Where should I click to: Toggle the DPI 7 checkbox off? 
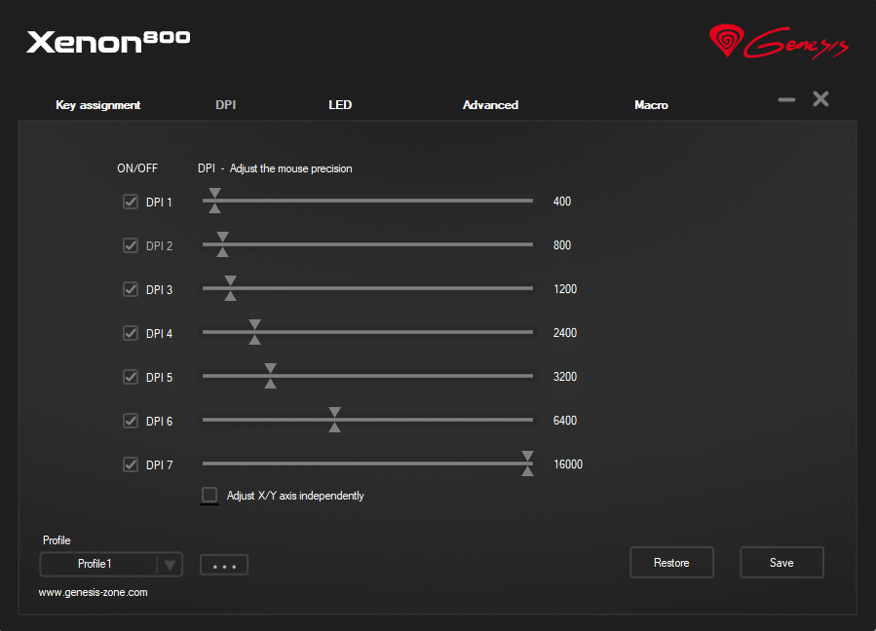131,465
